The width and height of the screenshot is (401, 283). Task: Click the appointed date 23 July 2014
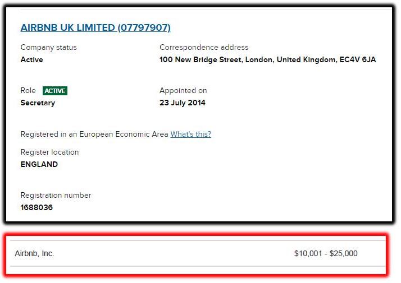(183, 103)
